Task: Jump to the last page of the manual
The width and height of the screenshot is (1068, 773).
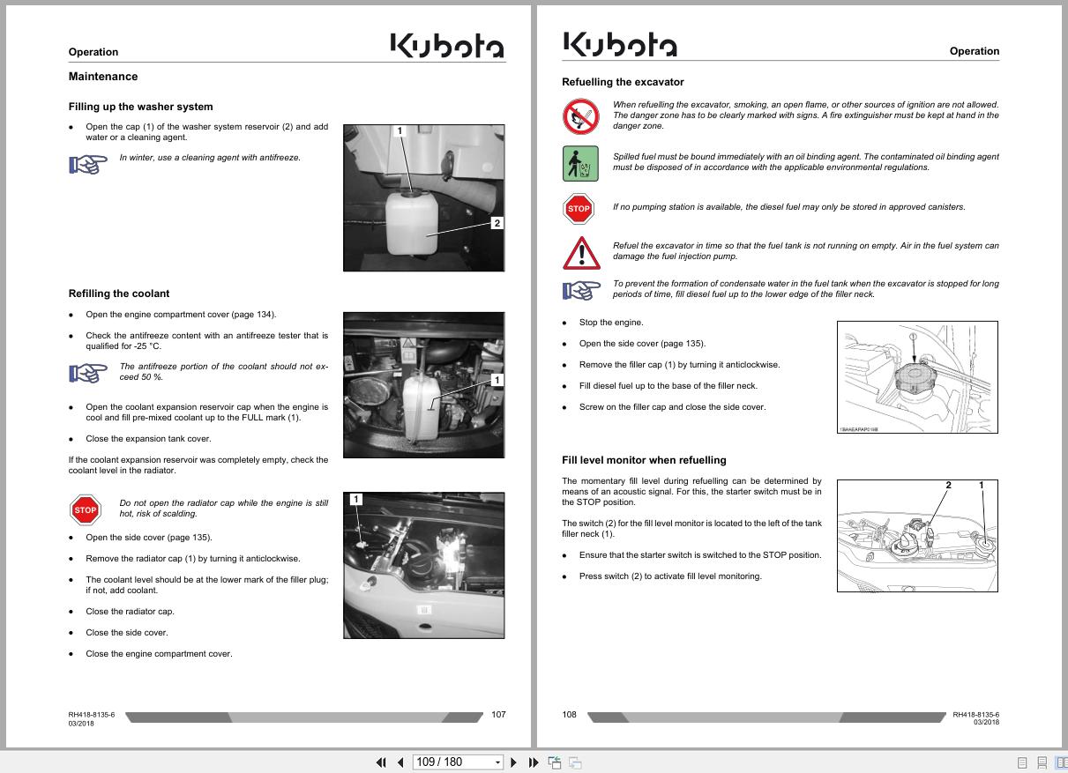Action: click(x=533, y=762)
